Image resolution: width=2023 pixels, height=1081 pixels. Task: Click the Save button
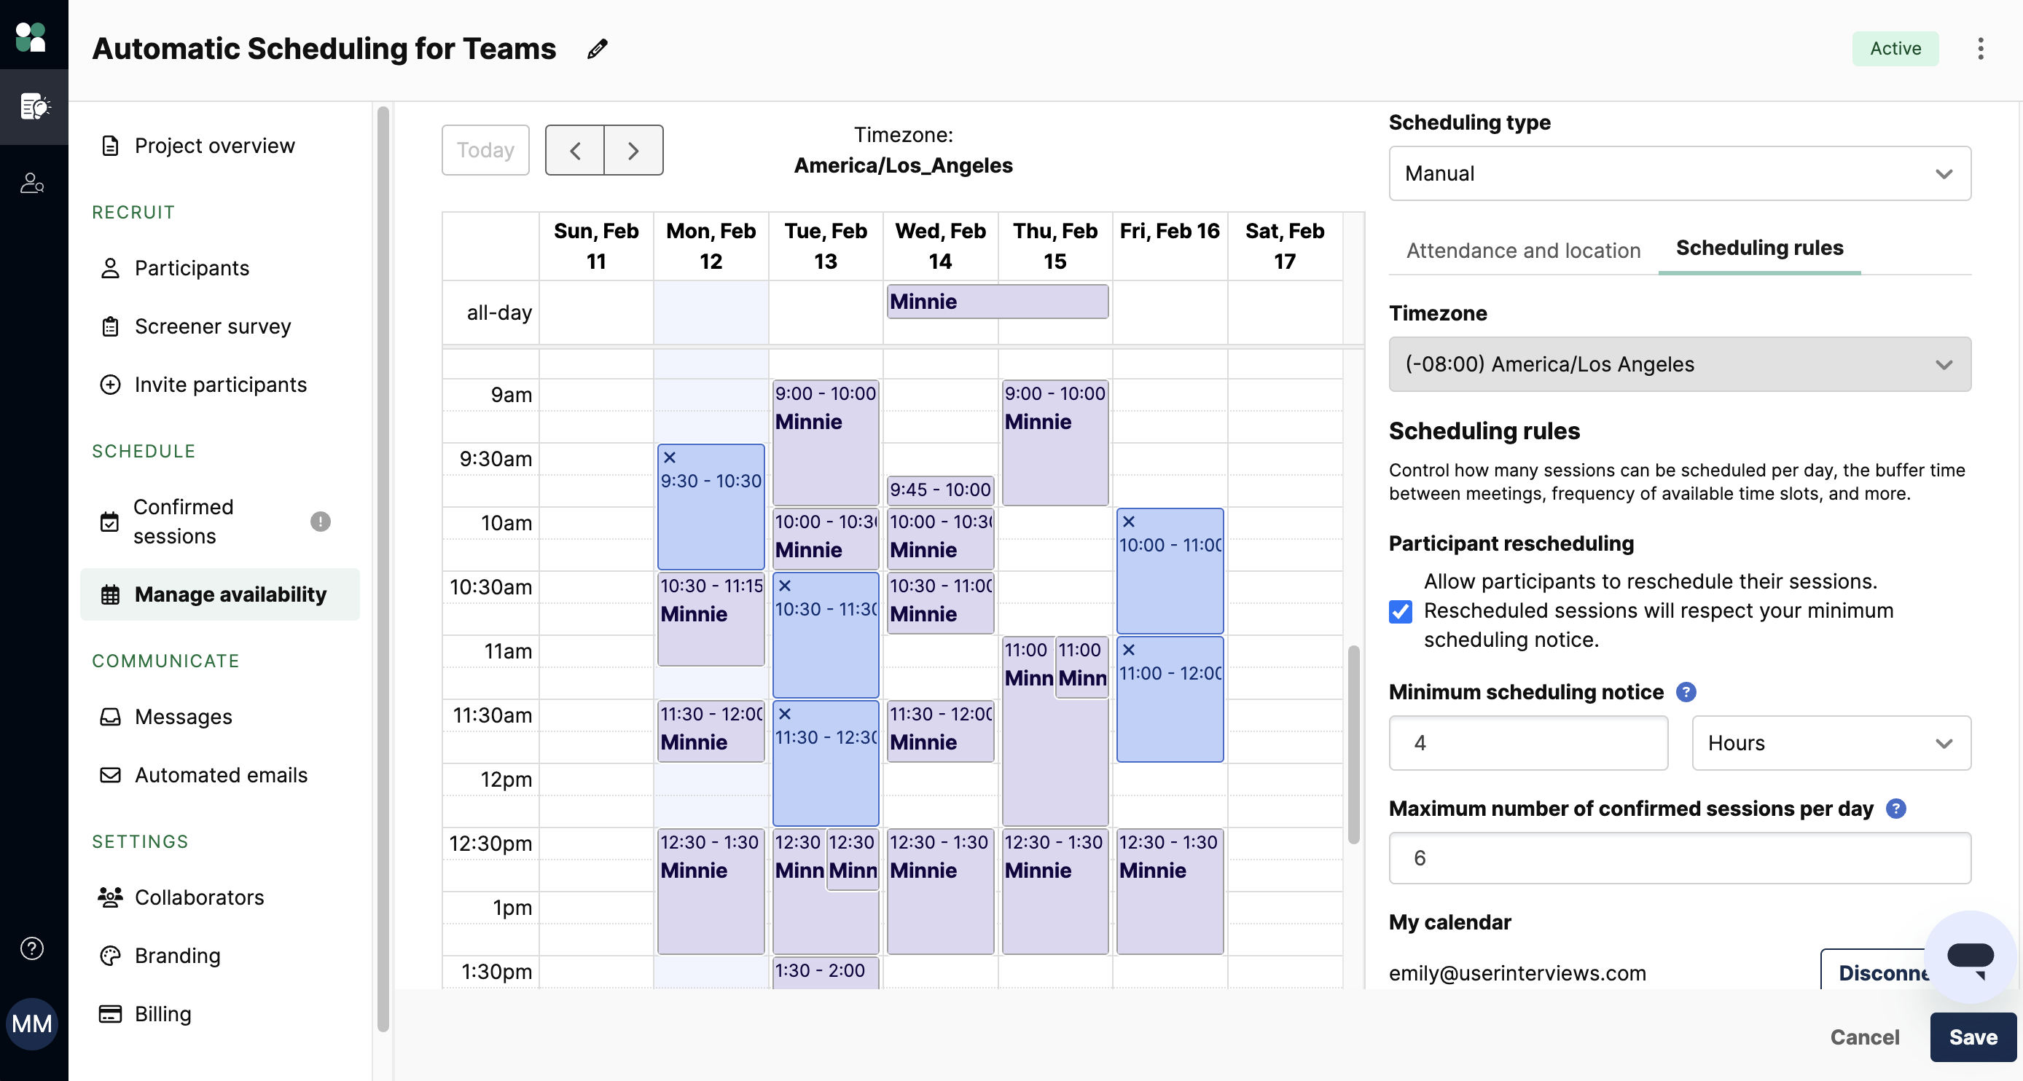tap(1973, 1037)
